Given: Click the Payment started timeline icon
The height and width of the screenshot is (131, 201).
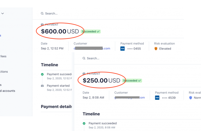Looking at the screenshot, I should (x=42, y=86).
